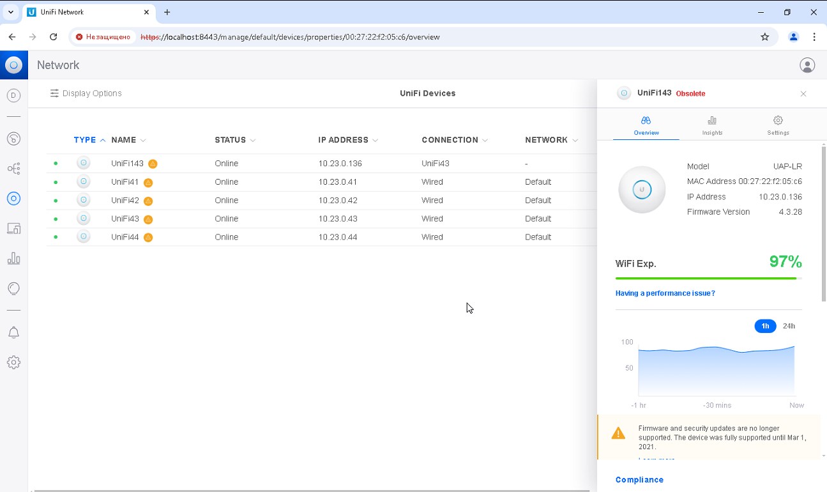The width and height of the screenshot is (827, 492).
Task: Click firmware version 4.3.28 value
Action: click(790, 211)
